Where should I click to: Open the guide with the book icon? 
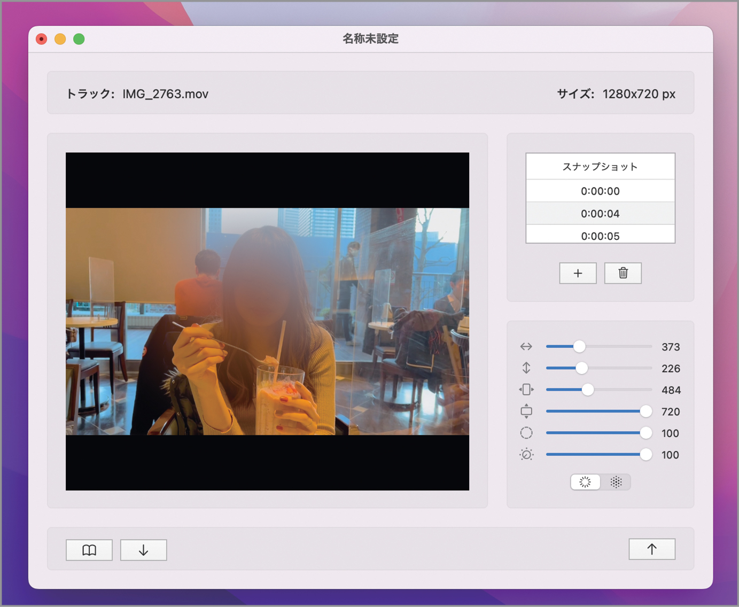coord(89,550)
